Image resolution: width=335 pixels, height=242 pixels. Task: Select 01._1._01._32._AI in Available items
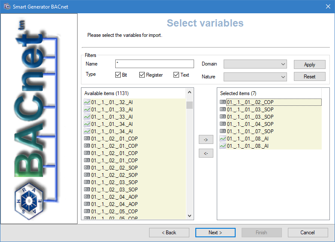tap(112, 102)
